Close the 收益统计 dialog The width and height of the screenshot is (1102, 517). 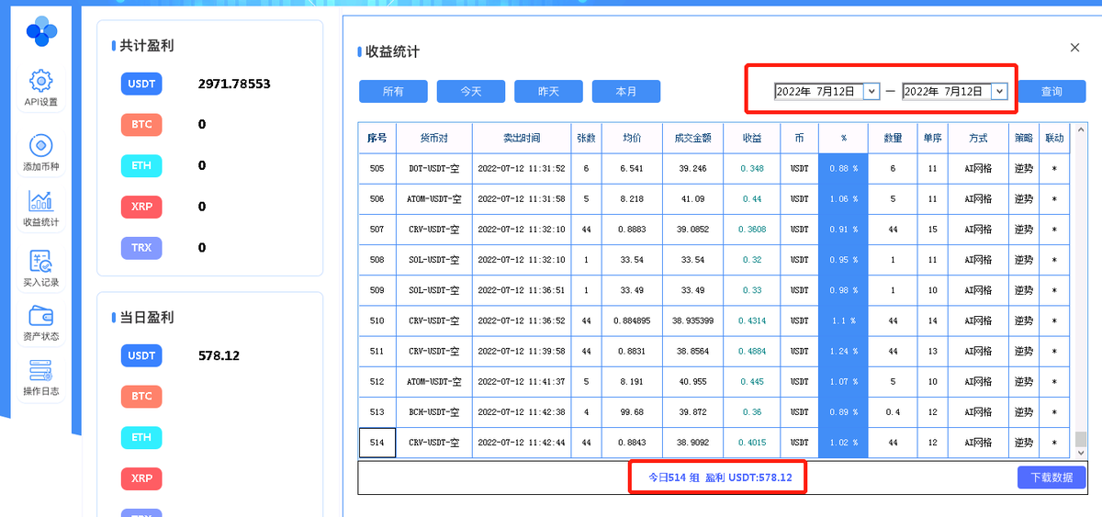pos(1075,48)
